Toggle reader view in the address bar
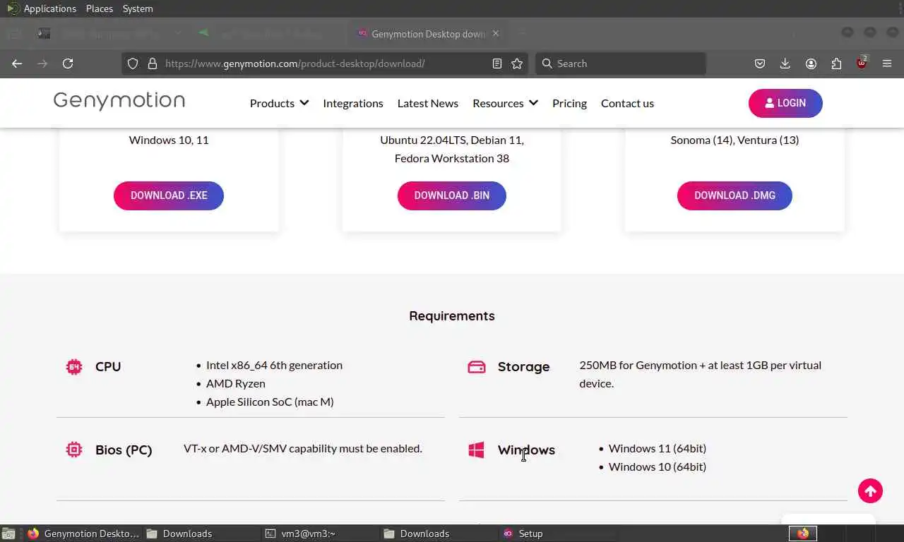The width and height of the screenshot is (904, 542). coord(497,64)
